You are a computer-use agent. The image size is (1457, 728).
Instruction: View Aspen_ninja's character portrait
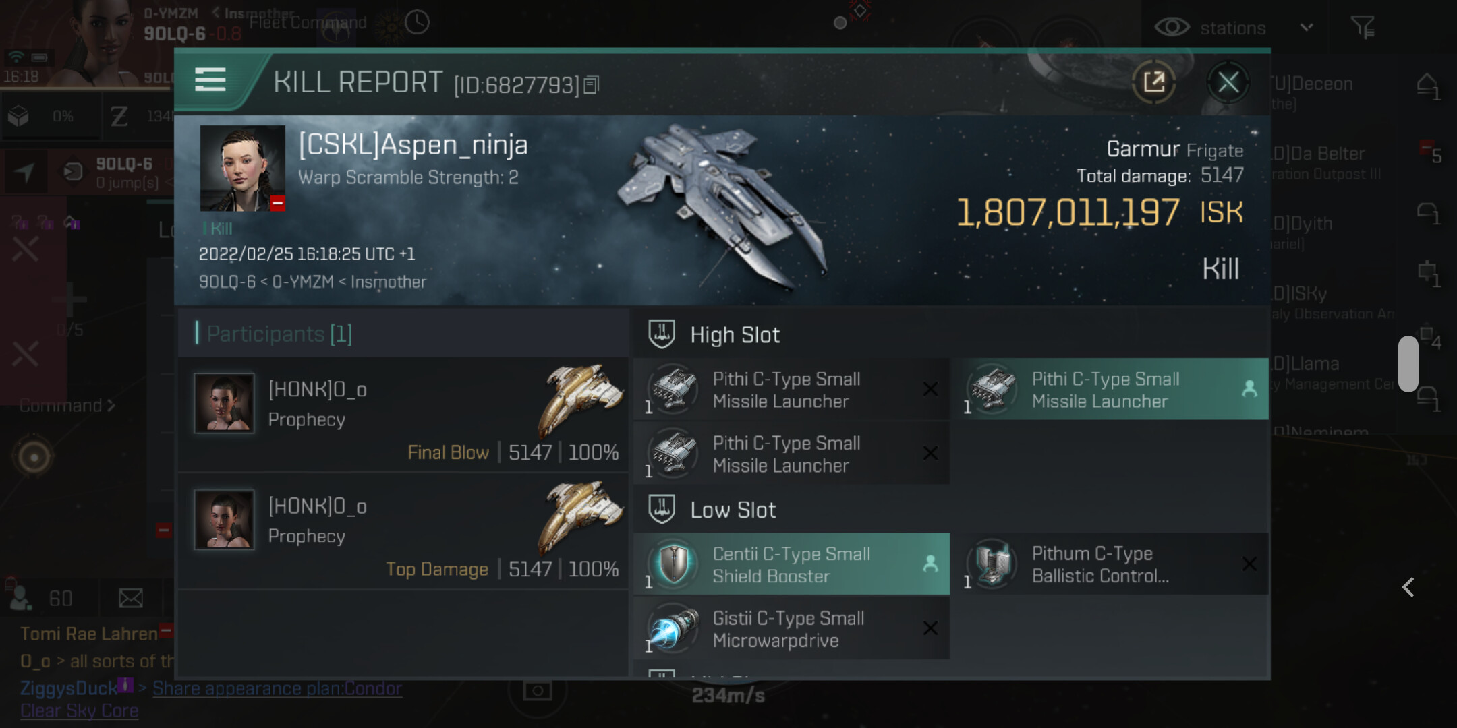pos(242,169)
